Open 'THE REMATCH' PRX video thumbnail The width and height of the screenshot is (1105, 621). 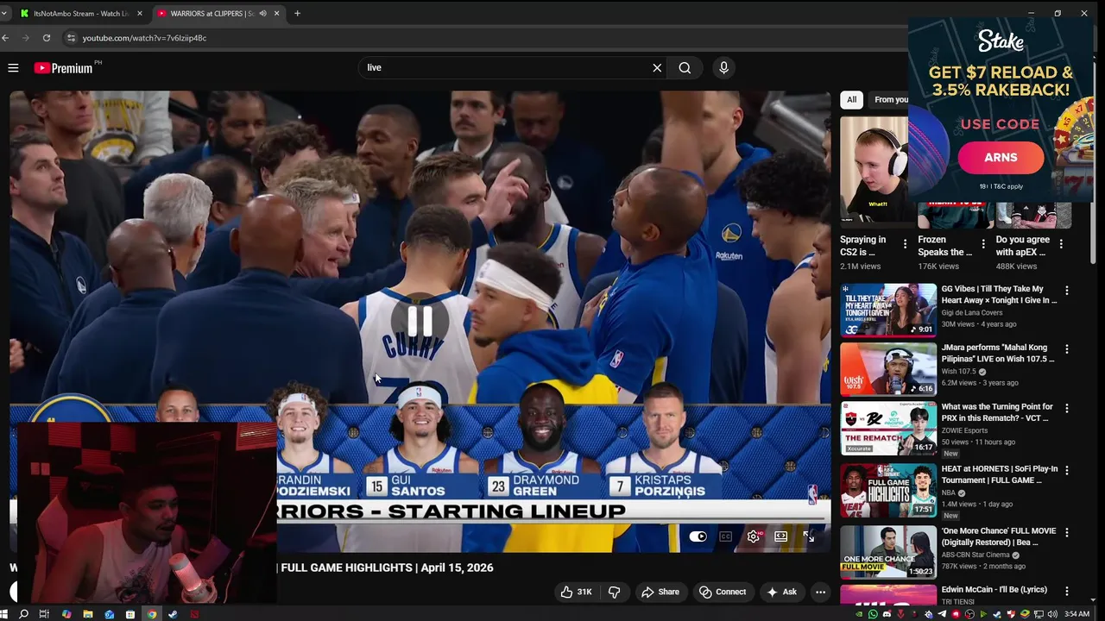click(888, 428)
